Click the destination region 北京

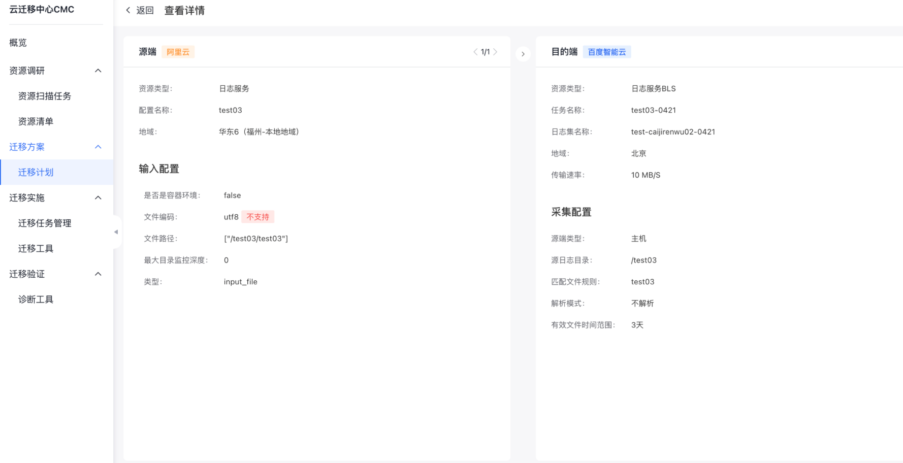pyautogui.click(x=639, y=153)
